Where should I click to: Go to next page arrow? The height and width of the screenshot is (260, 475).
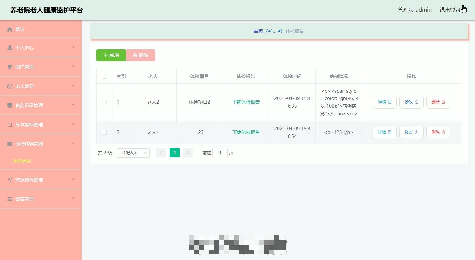pyautogui.click(x=188, y=153)
